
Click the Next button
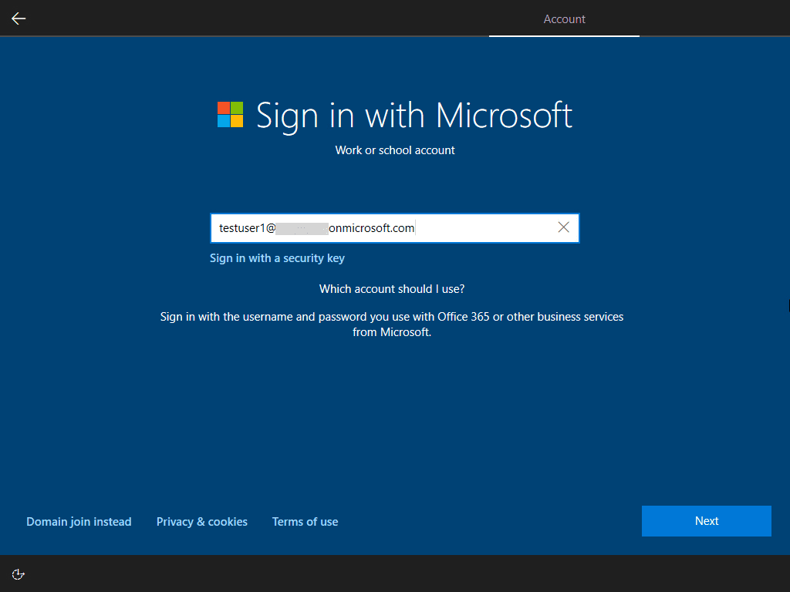coord(707,521)
